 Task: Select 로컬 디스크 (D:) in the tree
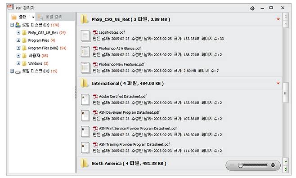[40, 71]
